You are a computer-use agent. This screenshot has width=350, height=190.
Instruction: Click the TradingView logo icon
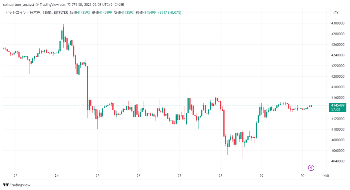[6, 185]
